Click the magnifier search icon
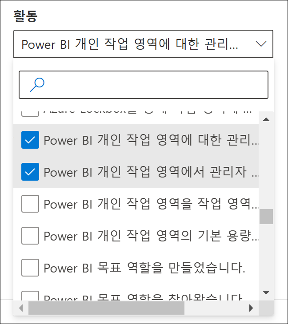Image resolution: width=288 pixels, height=324 pixels. pyautogui.click(x=37, y=85)
